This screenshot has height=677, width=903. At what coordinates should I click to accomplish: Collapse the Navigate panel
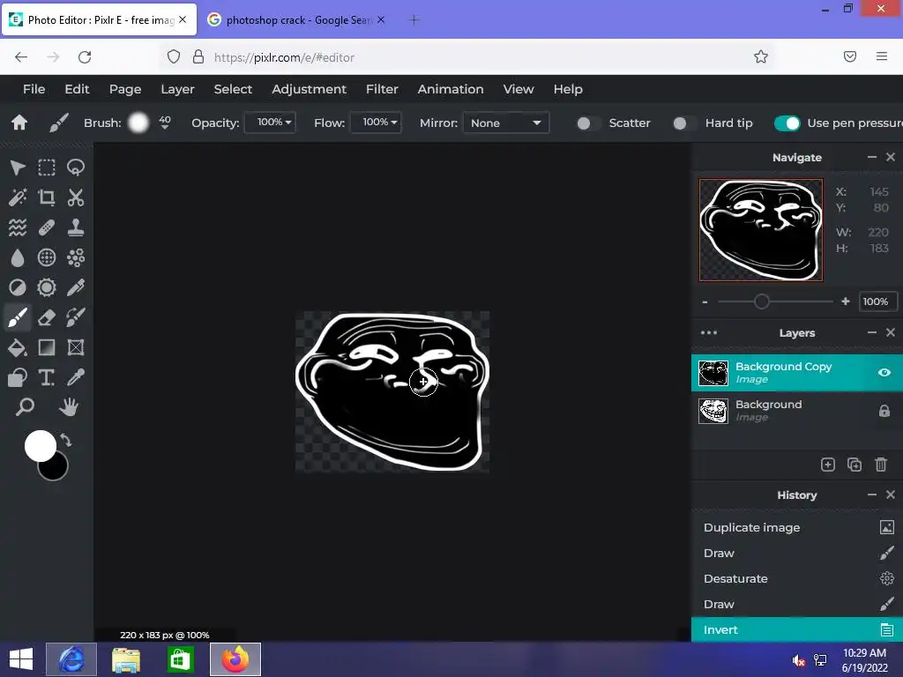(872, 157)
